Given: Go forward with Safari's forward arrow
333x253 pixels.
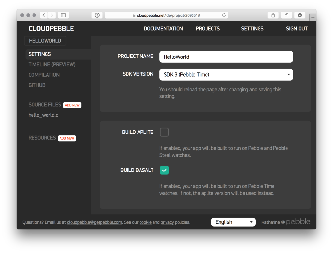Looking at the screenshot, I should pos(52,15).
